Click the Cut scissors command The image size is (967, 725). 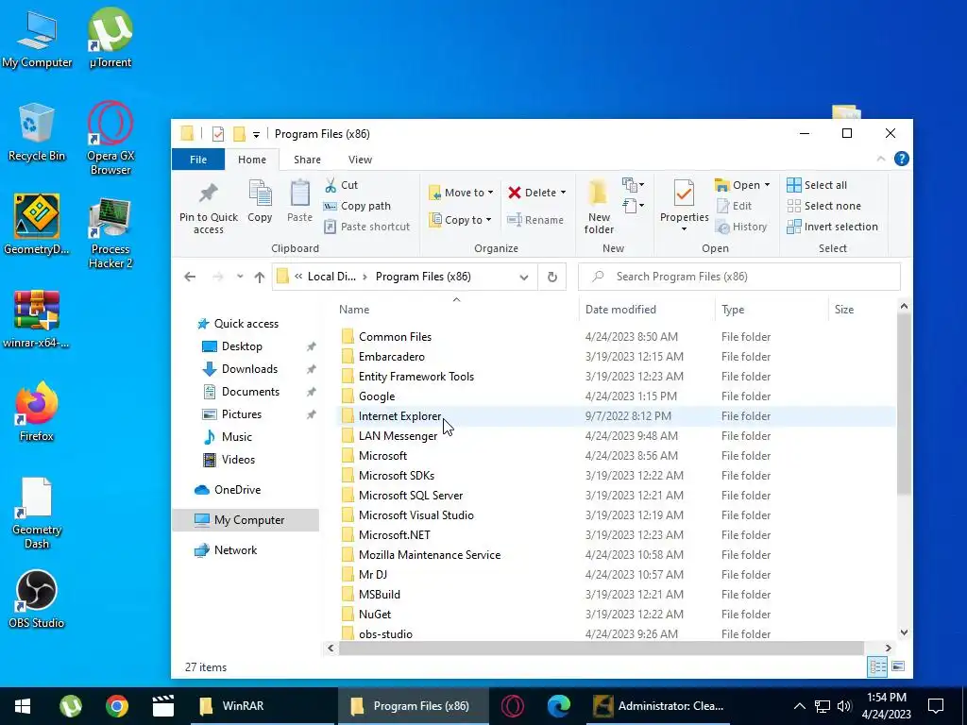pyautogui.click(x=341, y=185)
